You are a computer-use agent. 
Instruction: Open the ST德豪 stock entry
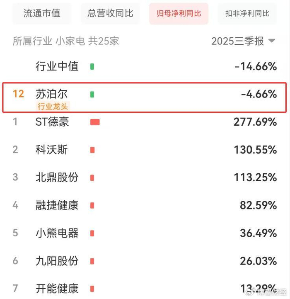(x=52, y=122)
